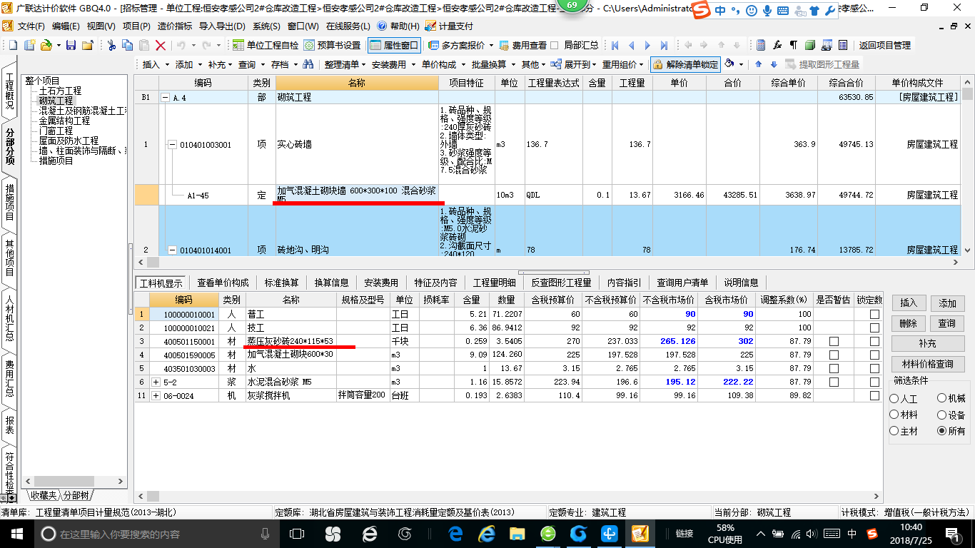Select the 材料 filter radio button
The image size is (975, 548).
[x=894, y=415]
